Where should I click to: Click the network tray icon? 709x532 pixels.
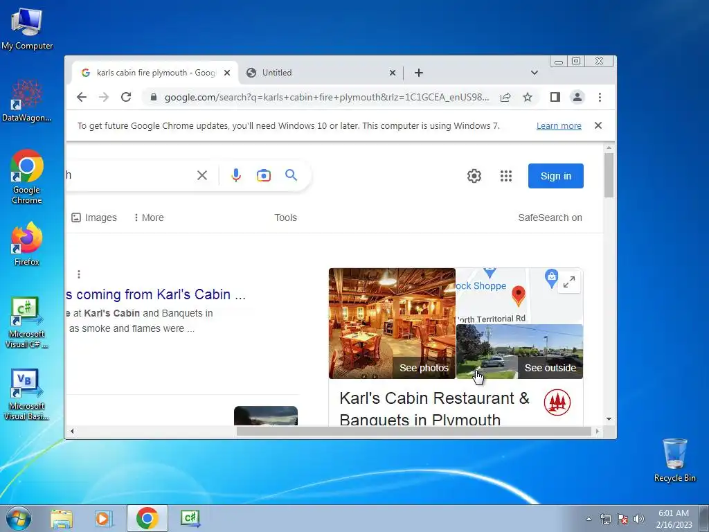click(x=605, y=519)
